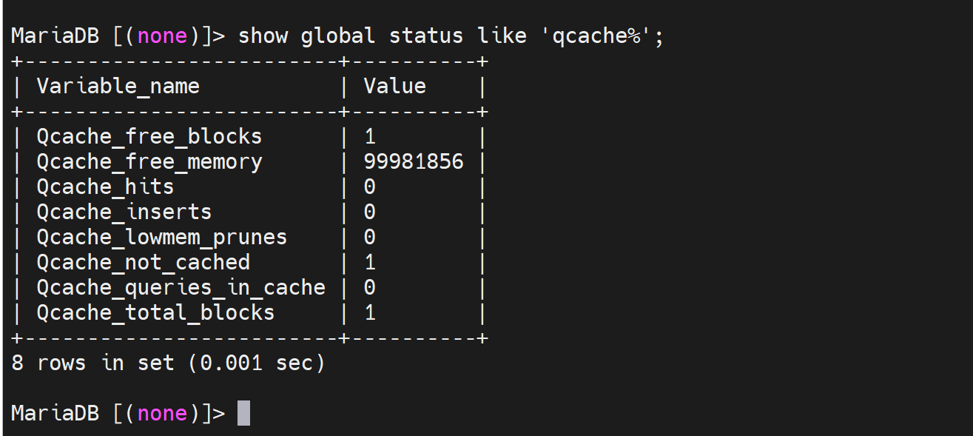Click the Qcache_hits row label

point(105,187)
